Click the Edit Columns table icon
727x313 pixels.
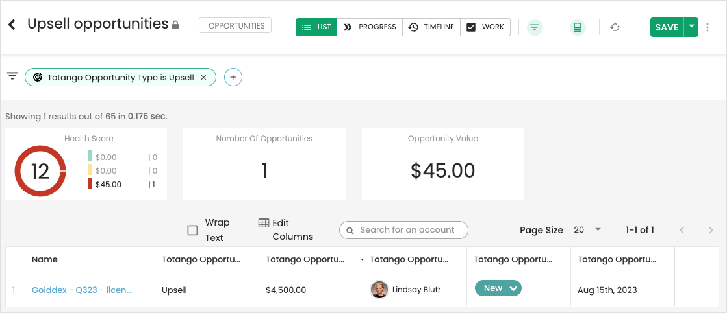tap(264, 223)
